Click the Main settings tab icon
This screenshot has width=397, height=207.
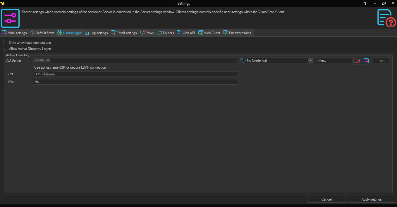click(4, 33)
